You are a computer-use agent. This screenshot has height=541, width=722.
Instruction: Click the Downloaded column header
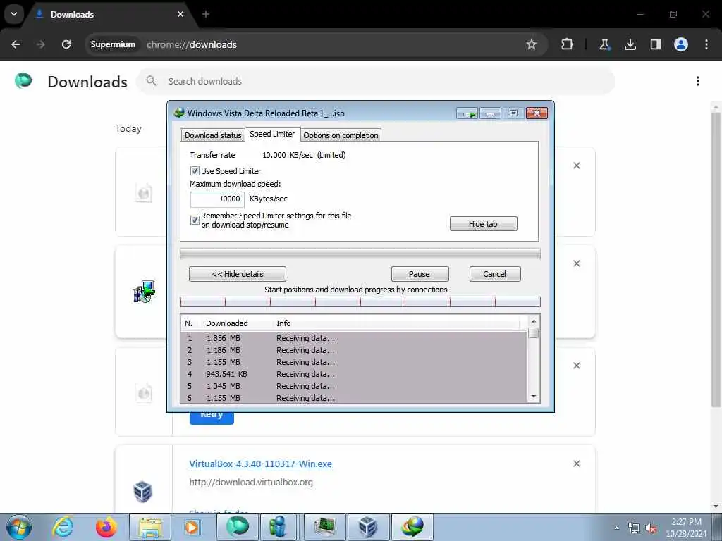click(226, 323)
